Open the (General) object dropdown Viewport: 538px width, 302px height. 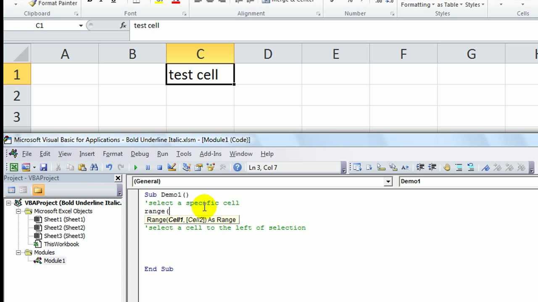pos(388,181)
